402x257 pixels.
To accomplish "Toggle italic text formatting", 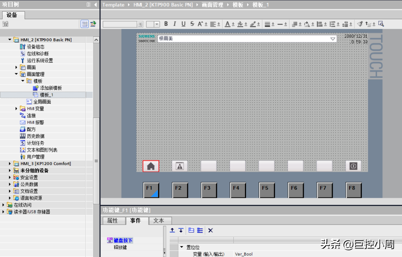I will (x=175, y=24).
